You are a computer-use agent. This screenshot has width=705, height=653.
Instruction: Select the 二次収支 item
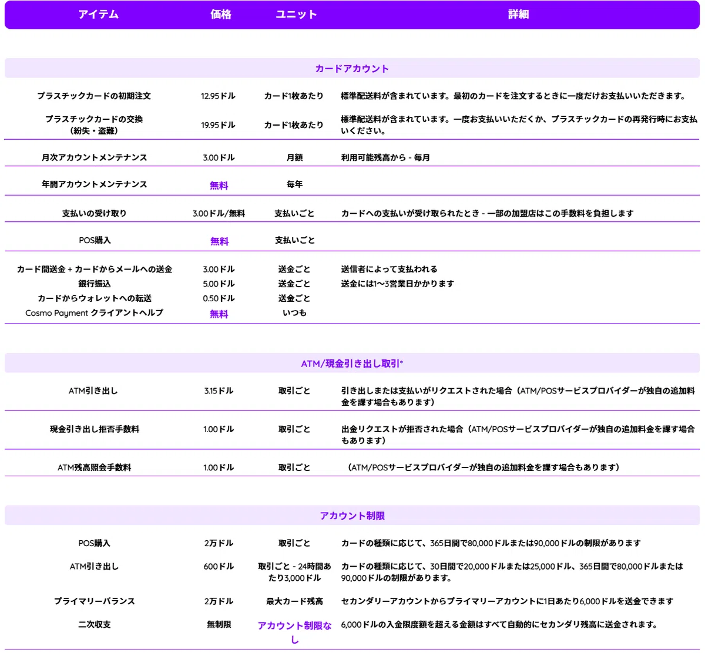point(94,624)
